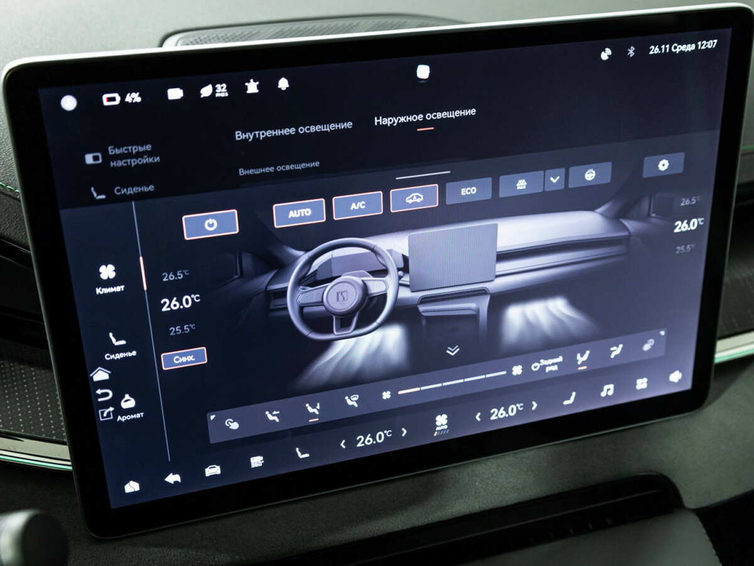Enable ECO climate mode
The width and height of the screenshot is (754, 566).
pos(469,191)
